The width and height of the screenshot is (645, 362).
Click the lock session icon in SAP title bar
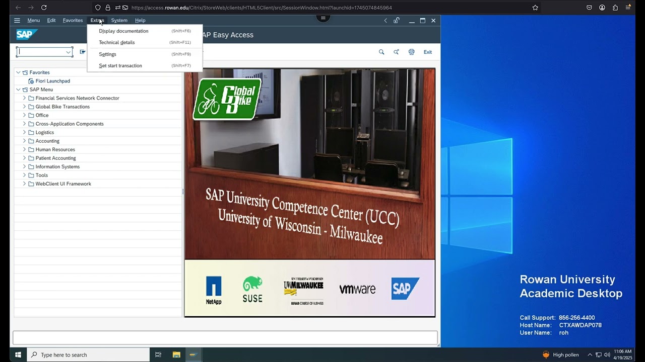pyautogui.click(x=397, y=21)
